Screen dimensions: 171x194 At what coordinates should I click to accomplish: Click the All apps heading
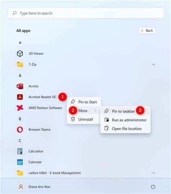[x=23, y=31]
